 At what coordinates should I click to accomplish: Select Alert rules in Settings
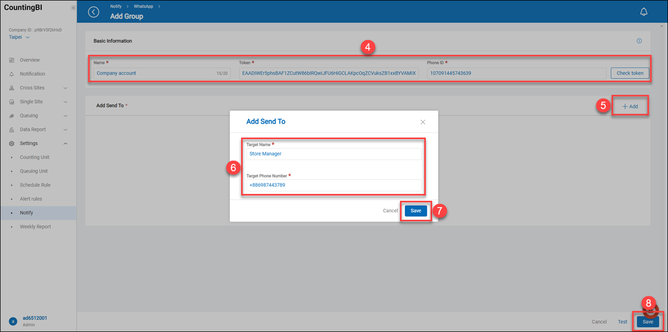click(x=31, y=199)
